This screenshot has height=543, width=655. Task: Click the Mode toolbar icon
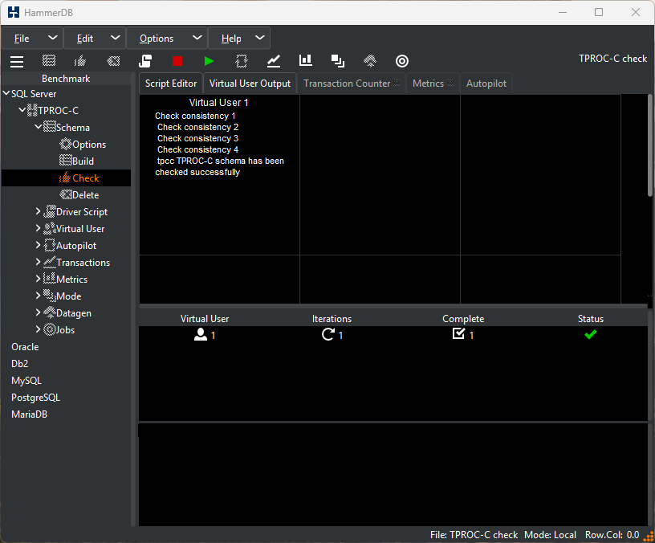(337, 61)
